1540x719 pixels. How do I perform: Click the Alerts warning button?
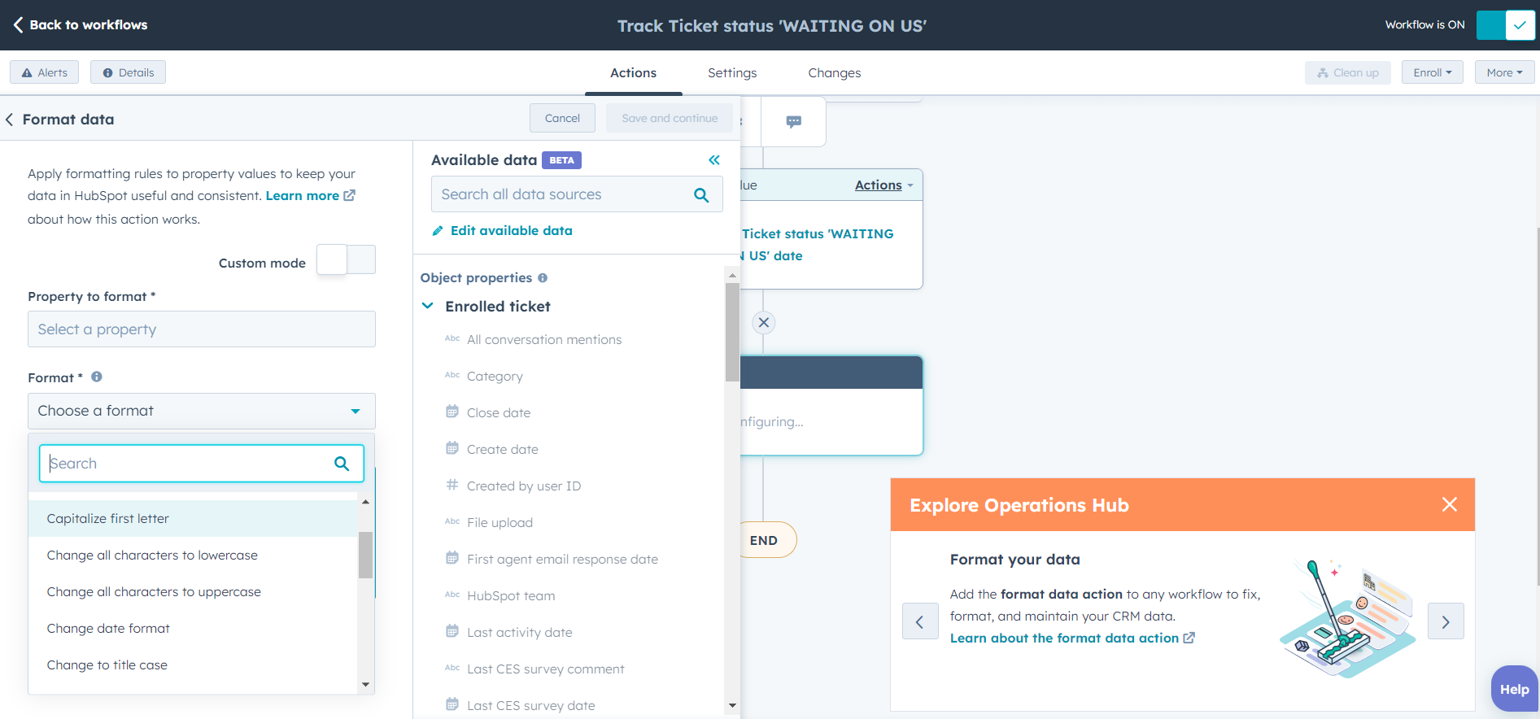point(45,72)
